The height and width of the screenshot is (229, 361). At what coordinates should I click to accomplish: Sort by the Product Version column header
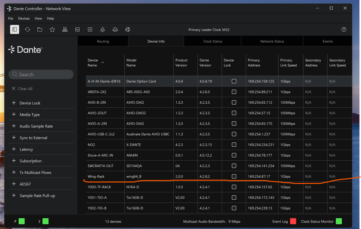pyautogui.click(x=186, y=63)
